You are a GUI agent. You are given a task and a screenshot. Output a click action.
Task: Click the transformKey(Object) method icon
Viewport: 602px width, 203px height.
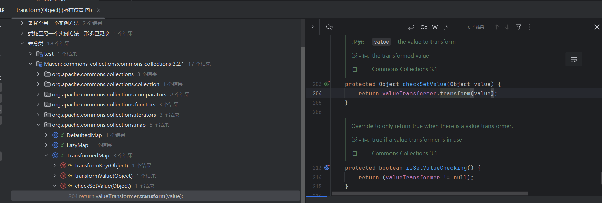pyautogui.click(x=63, y=165)
